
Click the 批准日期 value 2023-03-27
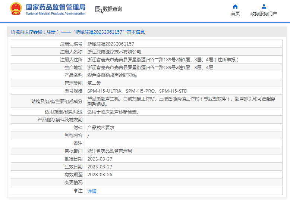[100, 159]
